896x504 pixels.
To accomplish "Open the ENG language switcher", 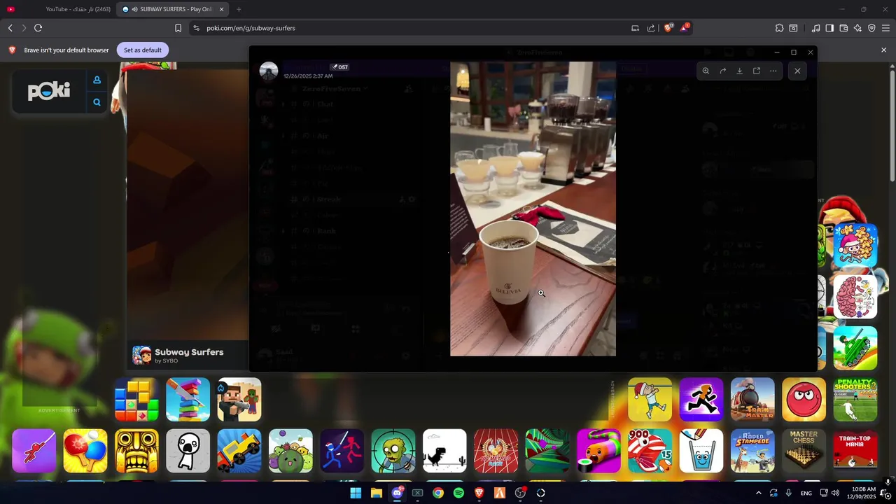I will point(806,493).
